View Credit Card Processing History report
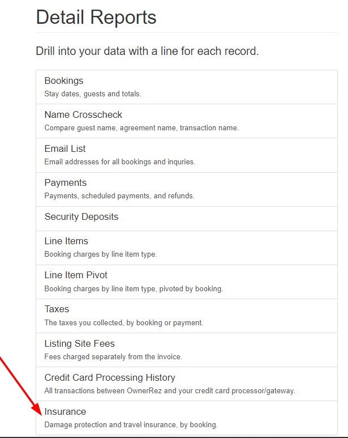This screenshot has width=348, height=438. (x=110, y=378)
